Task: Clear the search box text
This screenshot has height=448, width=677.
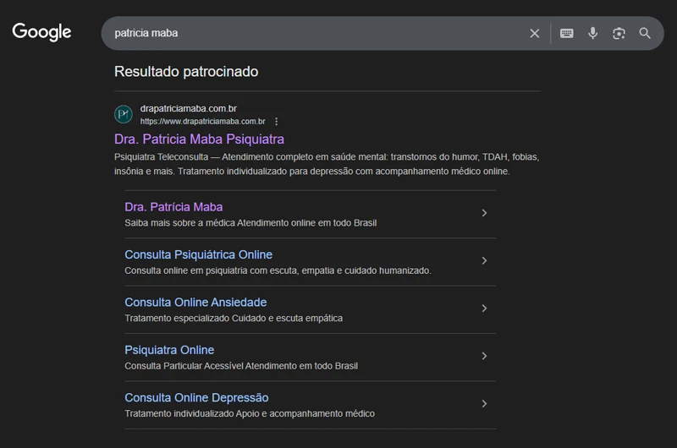Action: click(534, 33)
